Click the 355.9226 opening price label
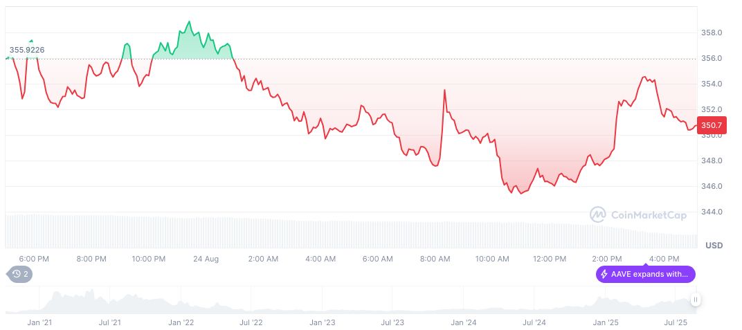The image size is (742, 330). click(32, 50)
